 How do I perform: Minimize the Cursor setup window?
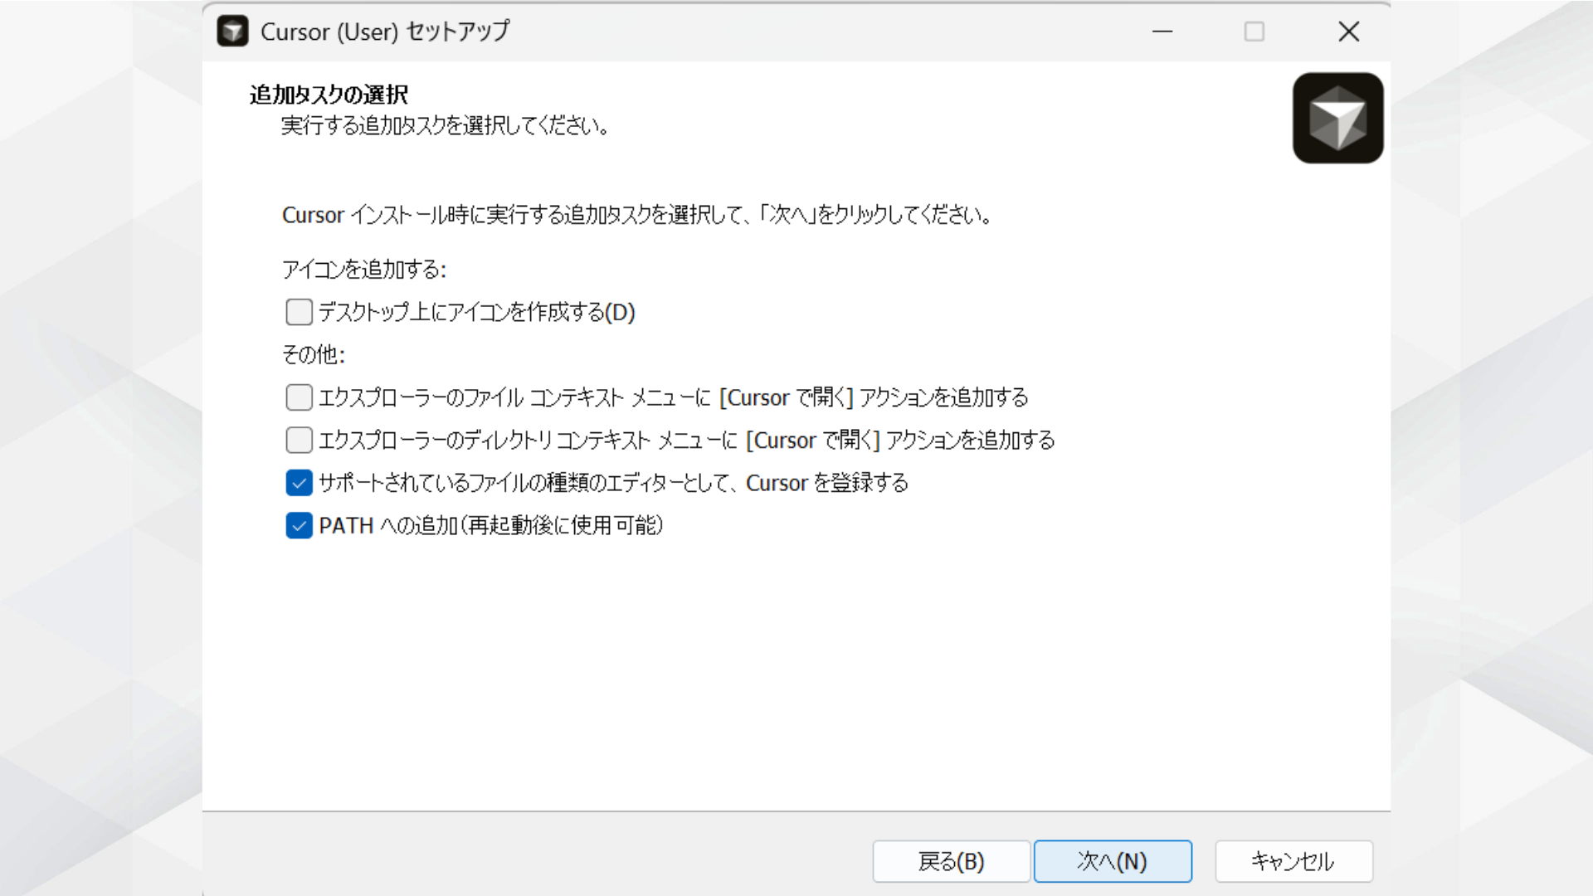point(1162,32)
